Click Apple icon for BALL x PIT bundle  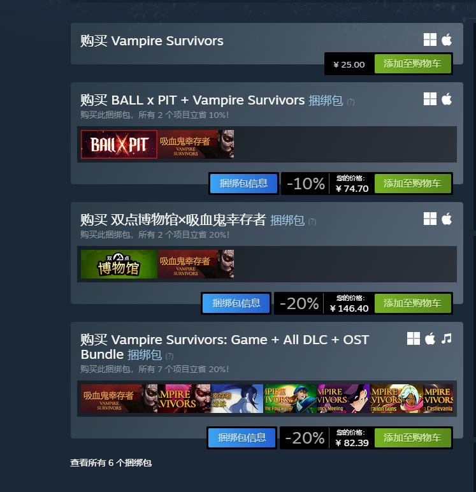[447, 99]
